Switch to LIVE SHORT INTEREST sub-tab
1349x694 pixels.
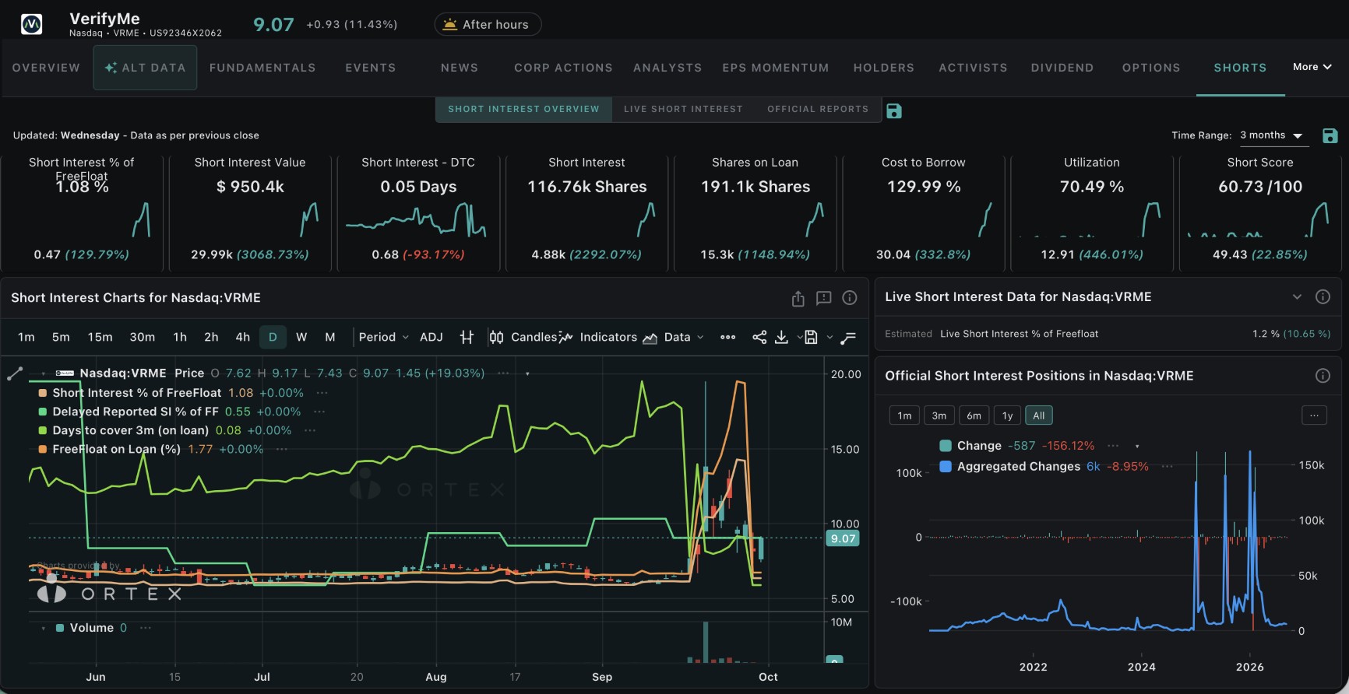click(683, 109)
